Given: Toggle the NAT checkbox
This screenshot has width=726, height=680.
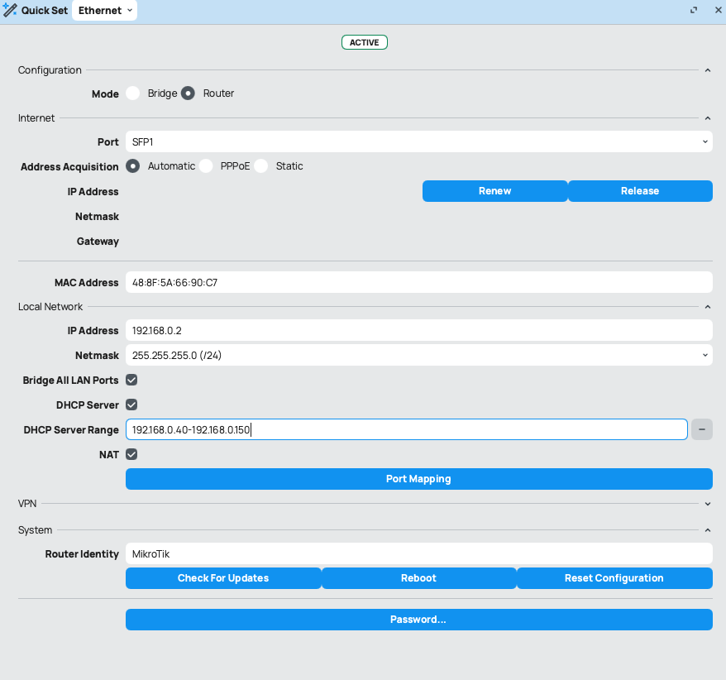Looking at the screenshot, I should 131,454.
